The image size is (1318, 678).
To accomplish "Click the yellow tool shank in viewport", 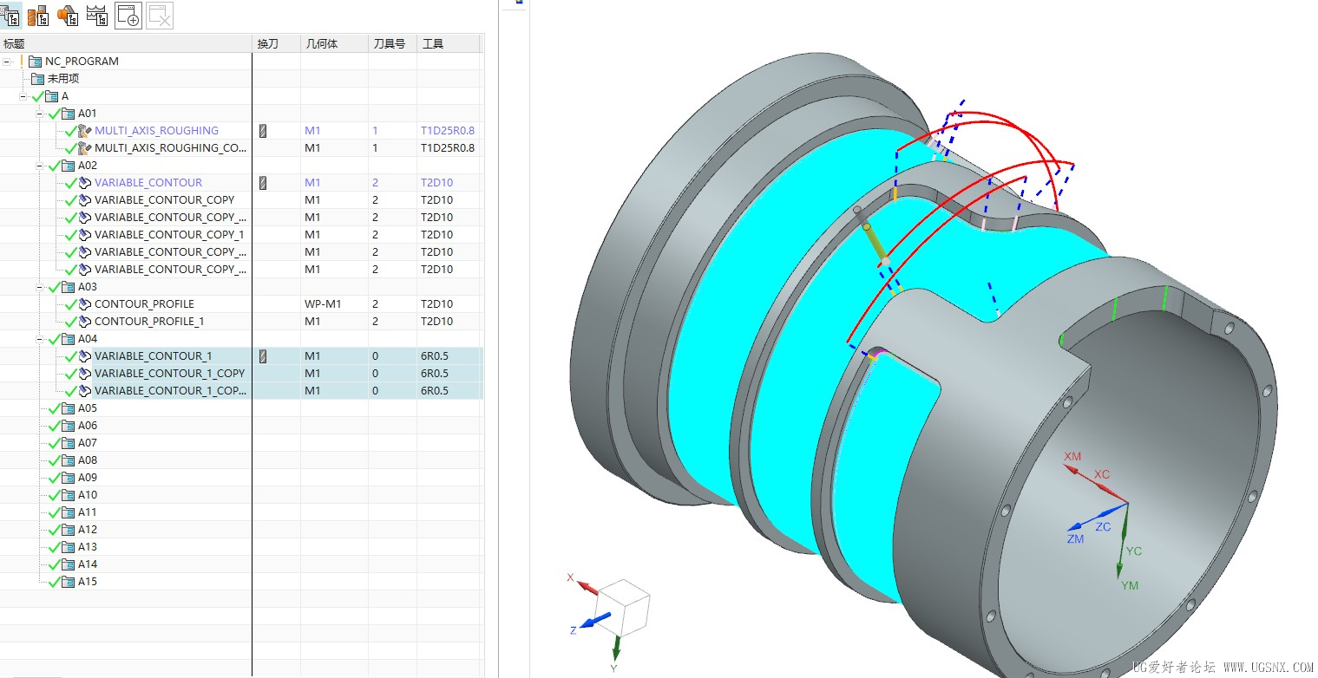I will pos(875,243).
